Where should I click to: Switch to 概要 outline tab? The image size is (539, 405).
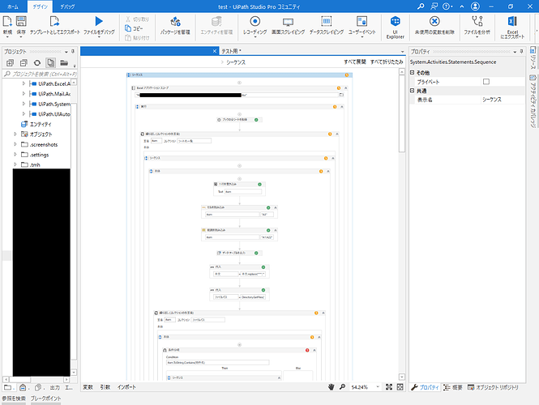(453, 387)
